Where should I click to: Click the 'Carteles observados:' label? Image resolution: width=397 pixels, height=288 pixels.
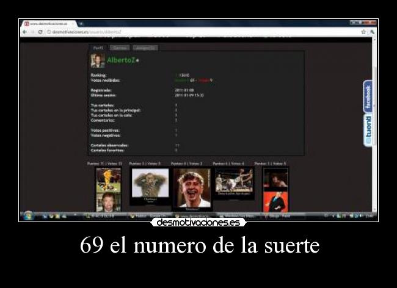pos(109,145)
